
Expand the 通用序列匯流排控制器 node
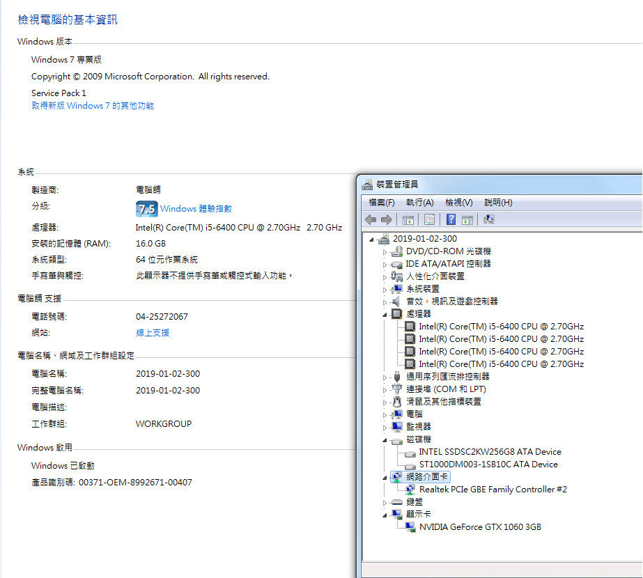click(x=385, y=377)
